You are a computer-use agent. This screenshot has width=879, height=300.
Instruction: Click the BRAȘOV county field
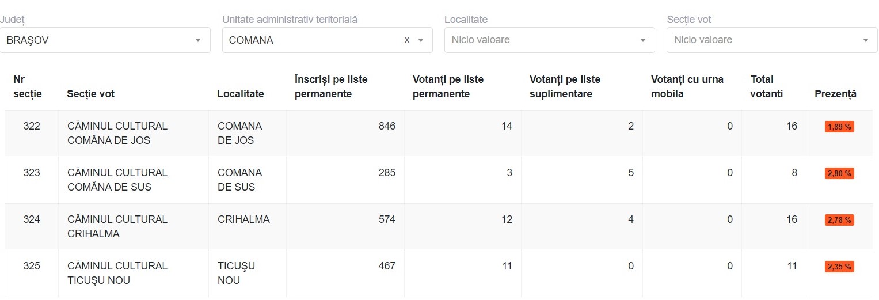point(98,40)
